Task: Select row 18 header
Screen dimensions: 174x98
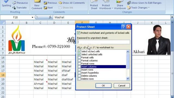Action: click(x=3, y=75)
